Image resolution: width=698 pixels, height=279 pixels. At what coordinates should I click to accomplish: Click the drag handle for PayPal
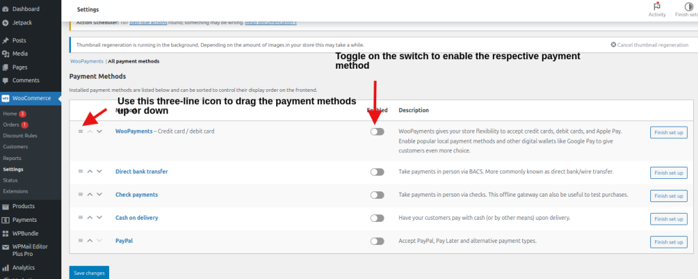coord(80,240)
